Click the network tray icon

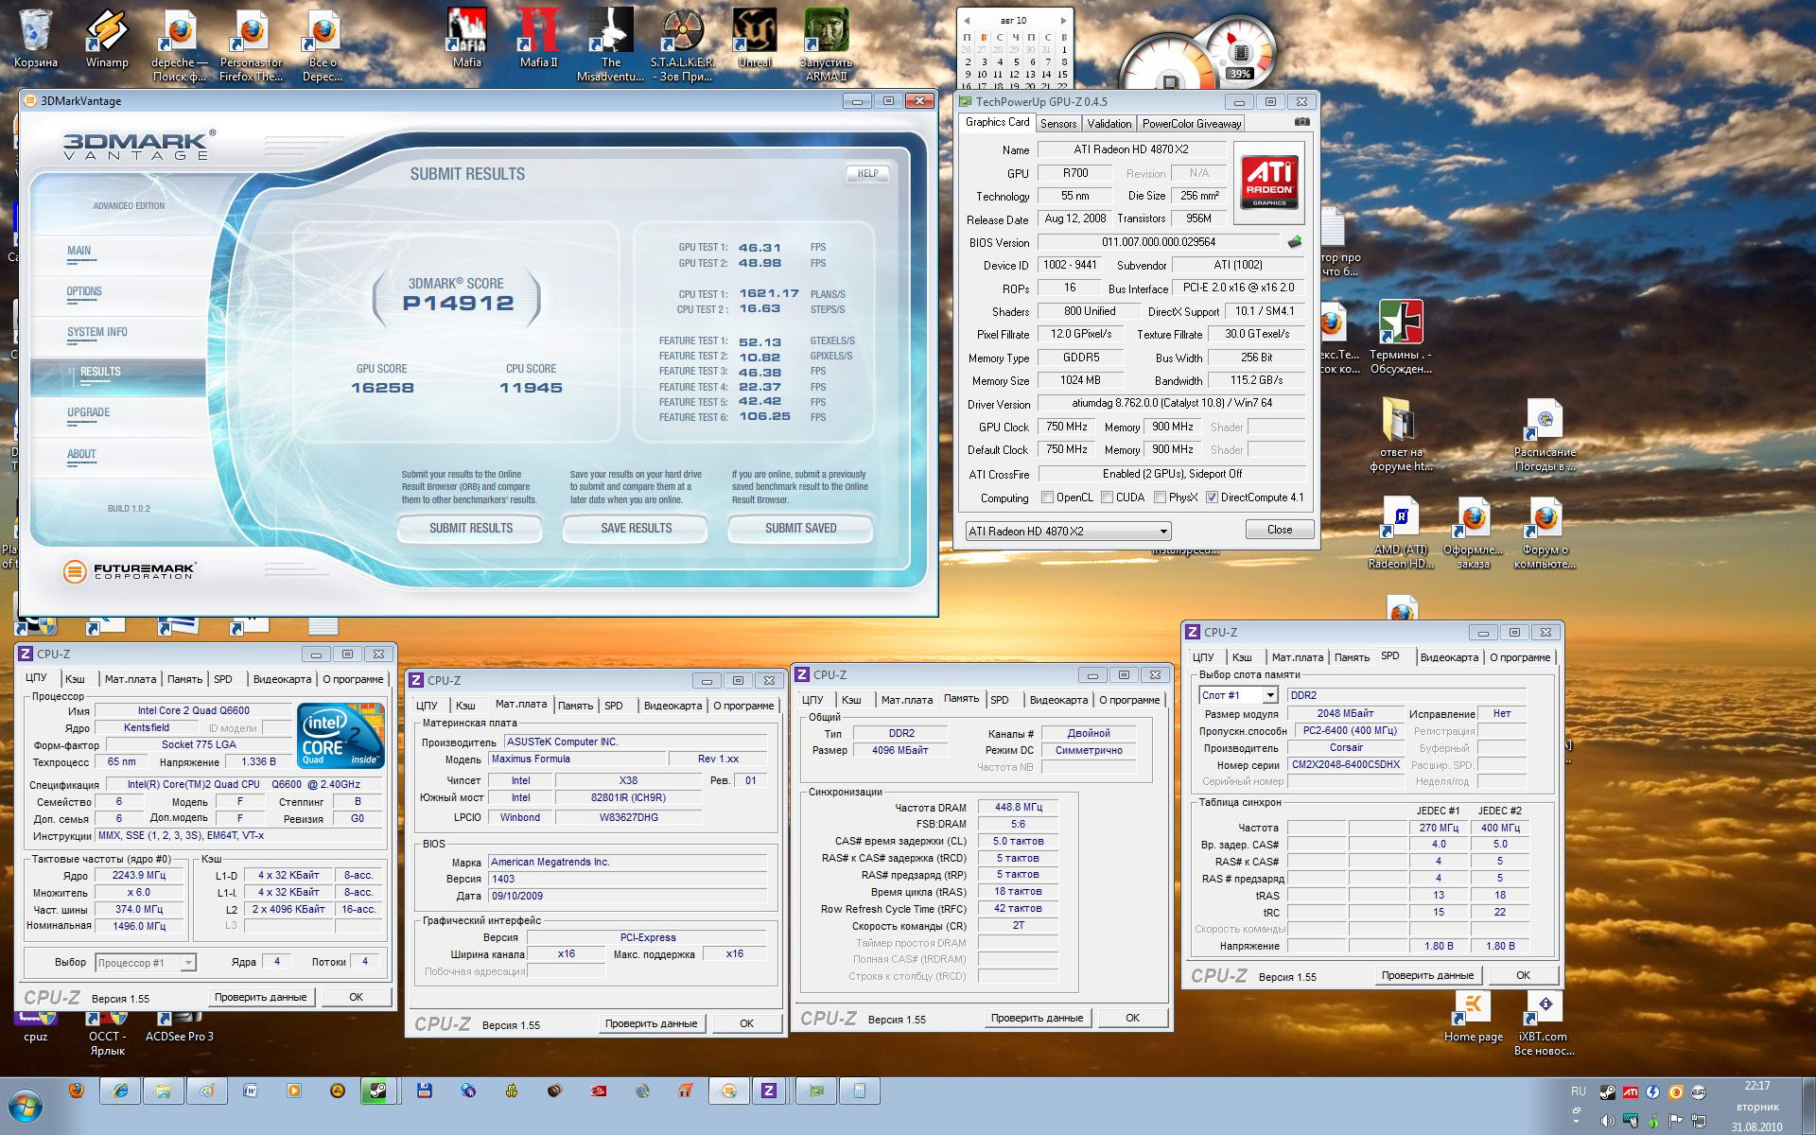click(1700, 1121)
